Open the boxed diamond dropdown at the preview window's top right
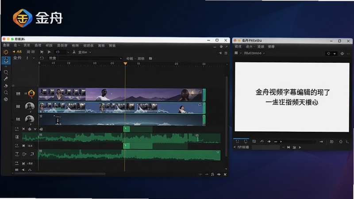Screen dimensions: 354x199 click(331, 54)
